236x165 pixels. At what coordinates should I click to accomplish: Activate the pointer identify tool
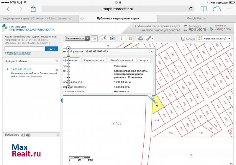[94, 38]
